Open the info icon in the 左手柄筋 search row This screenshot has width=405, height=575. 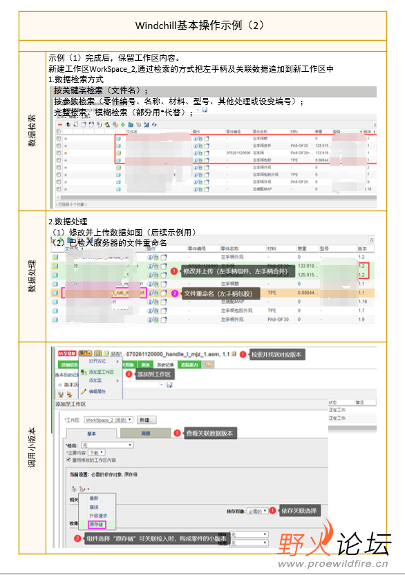[196, 139]
